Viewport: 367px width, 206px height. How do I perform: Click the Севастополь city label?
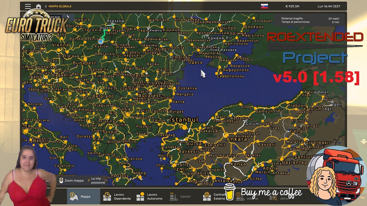tap(231, 76)
